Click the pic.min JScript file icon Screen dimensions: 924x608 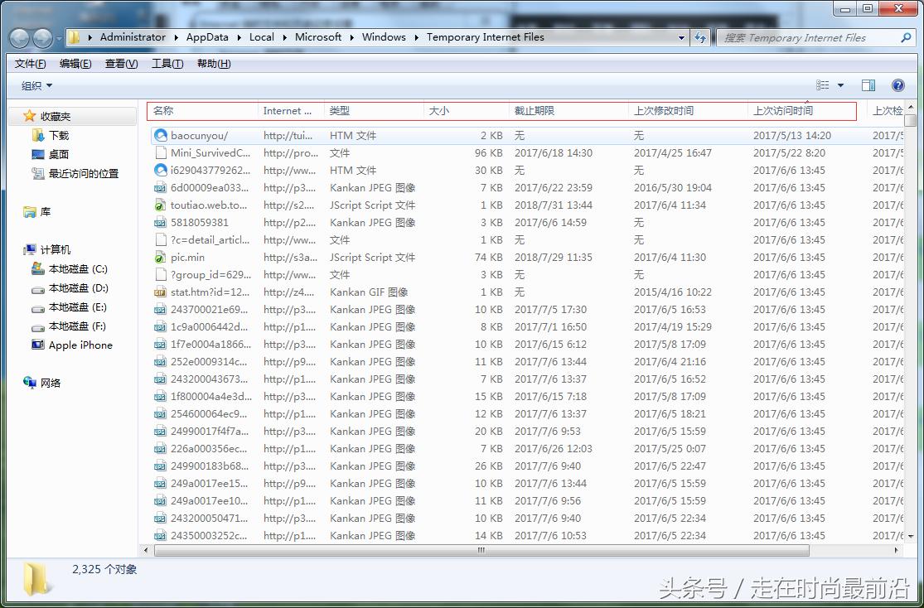(161, 258)
